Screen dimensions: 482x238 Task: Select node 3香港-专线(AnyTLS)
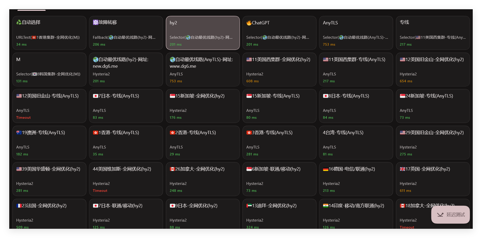pos(279,143)
